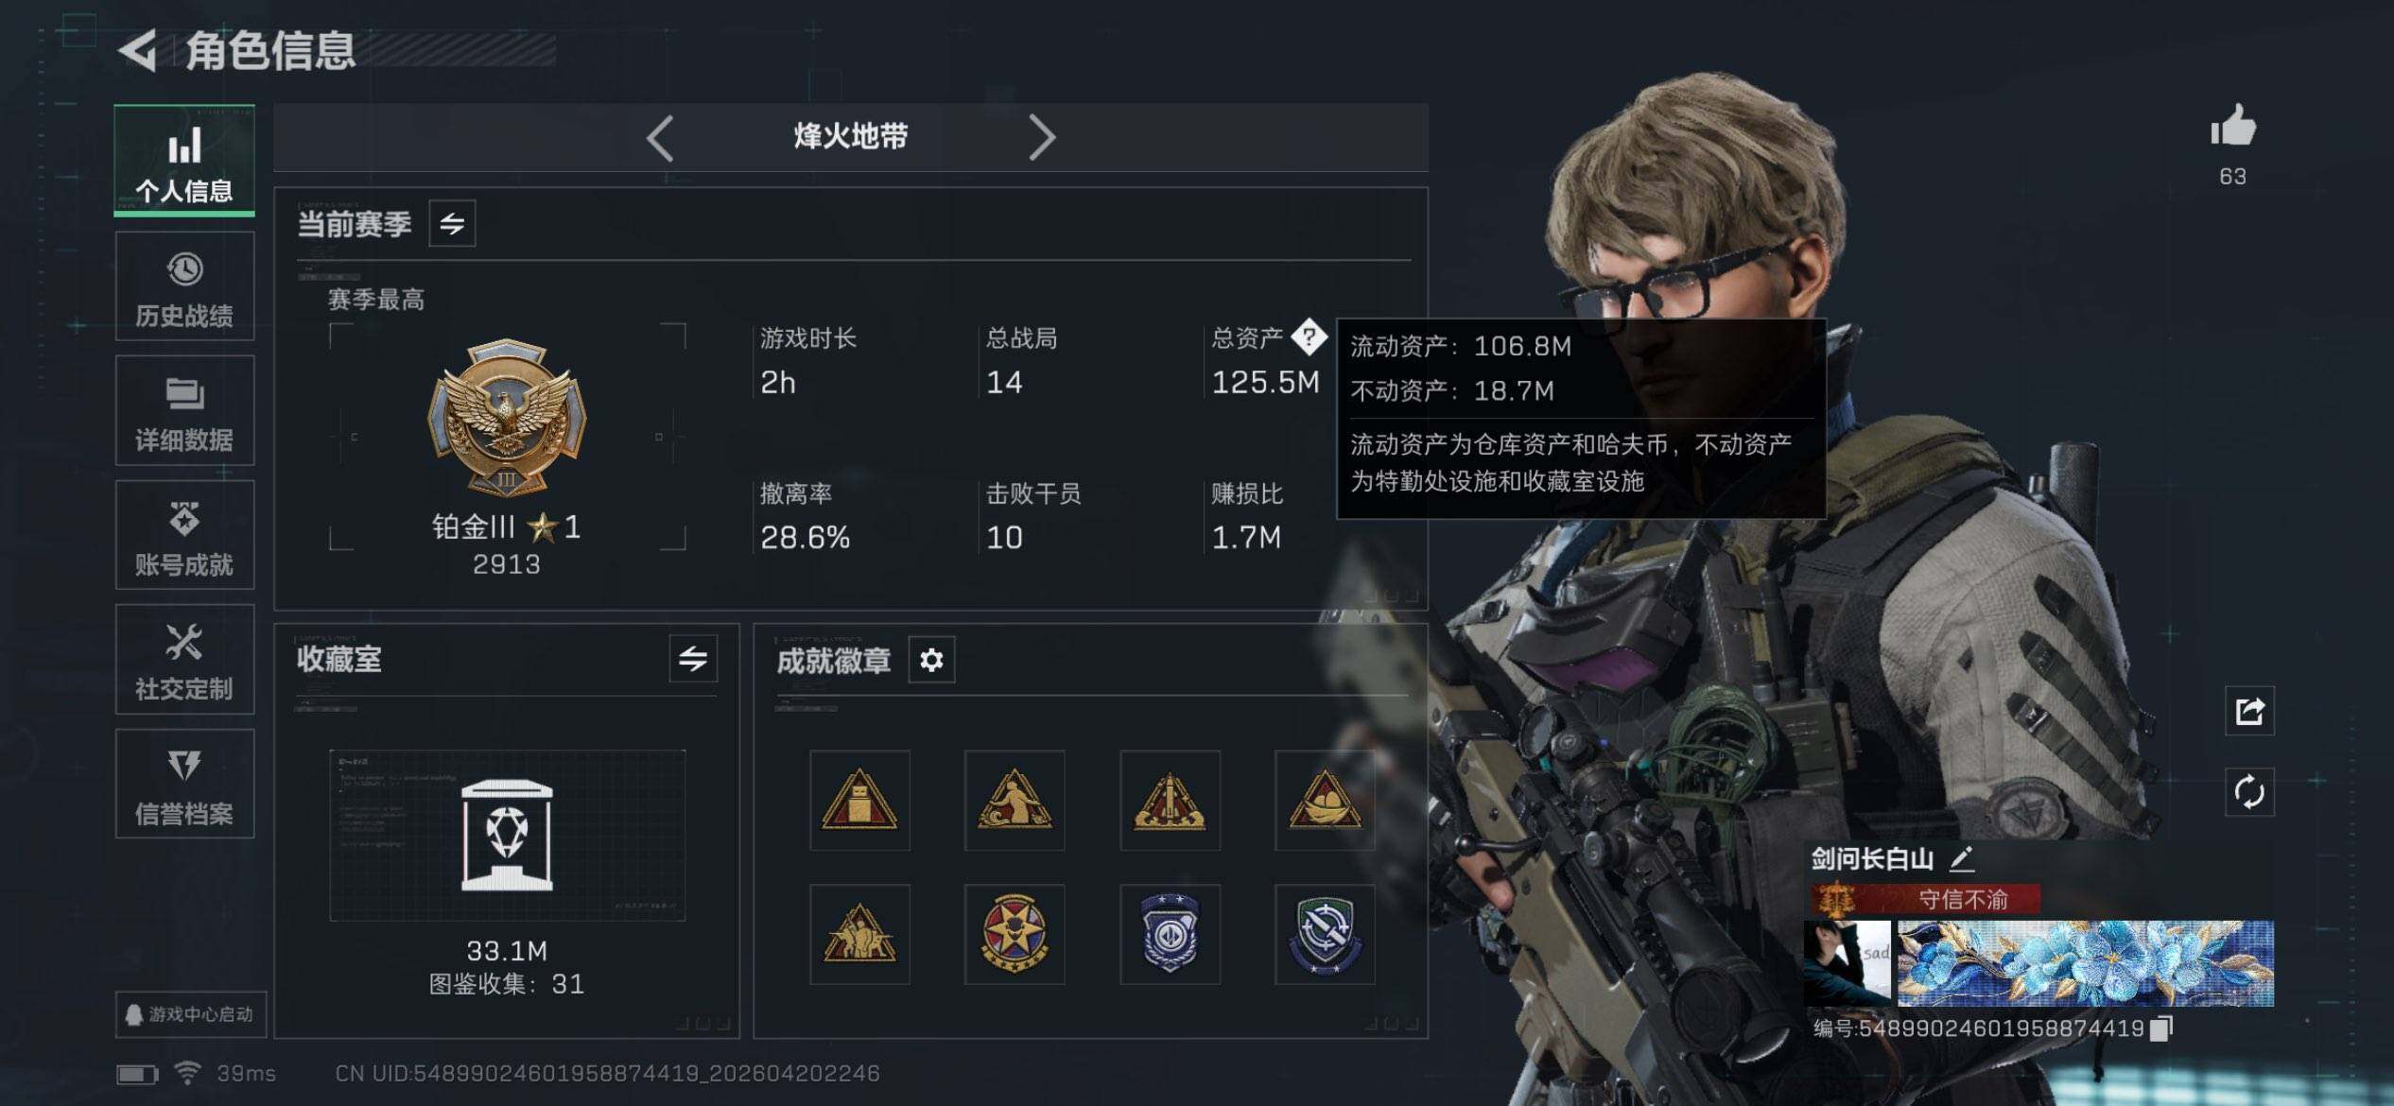Toggle the 收藏室 swap view button
The image size is (2394, 1106).
click(693, 659)
